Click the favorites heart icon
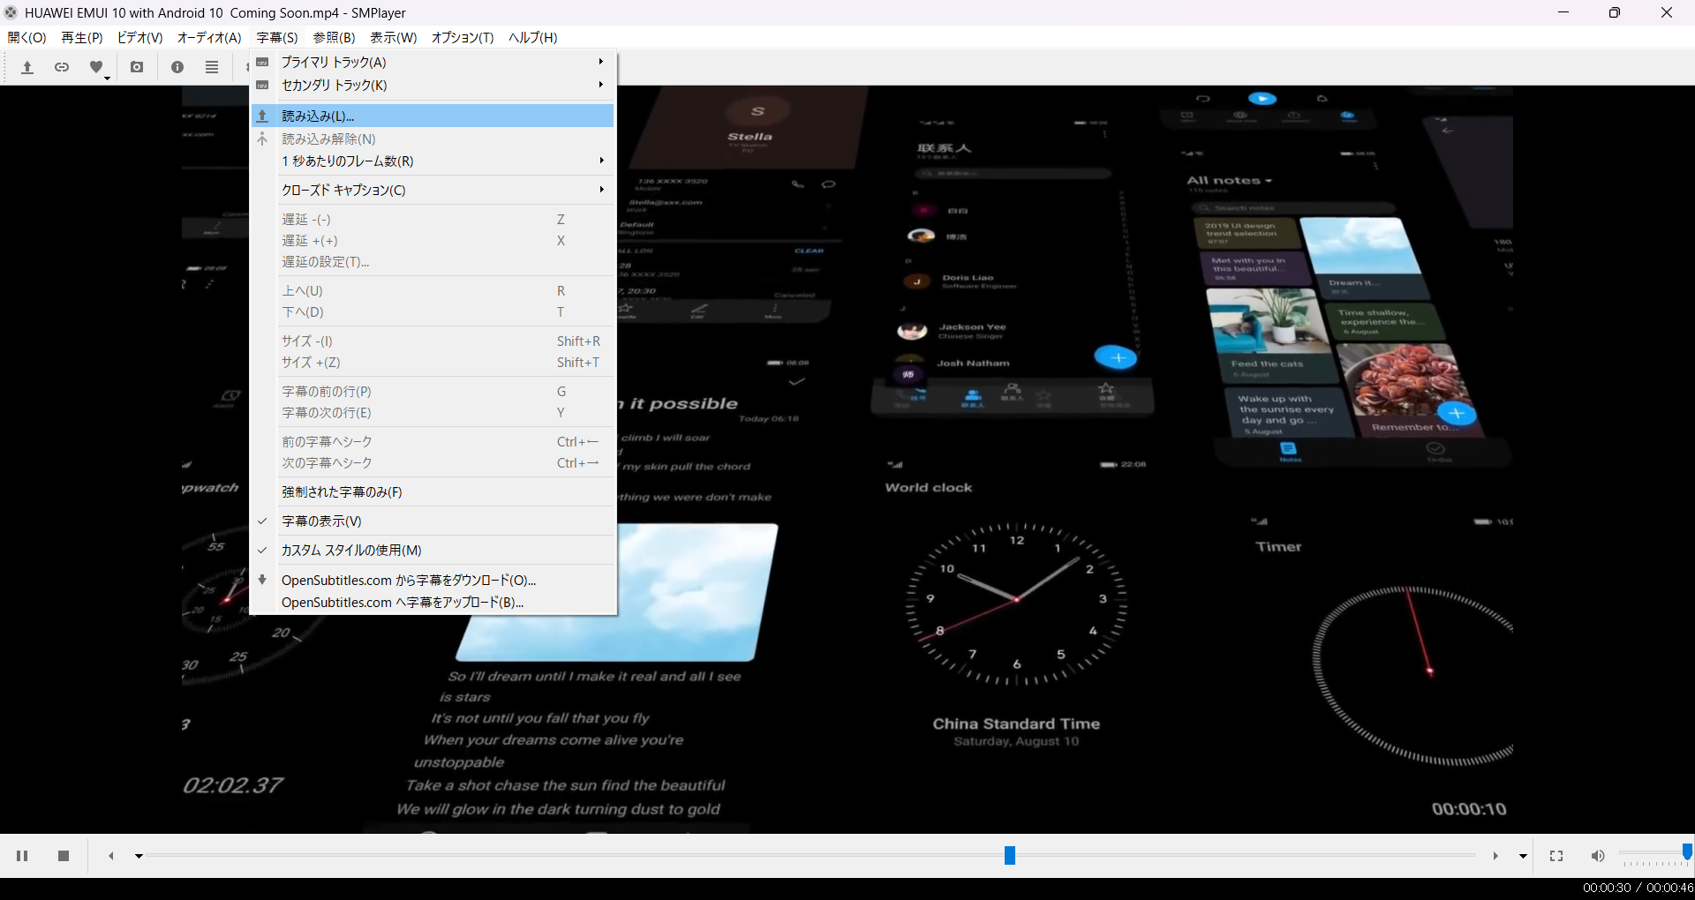The image size is (1695, 900). (x=96, y=67)
